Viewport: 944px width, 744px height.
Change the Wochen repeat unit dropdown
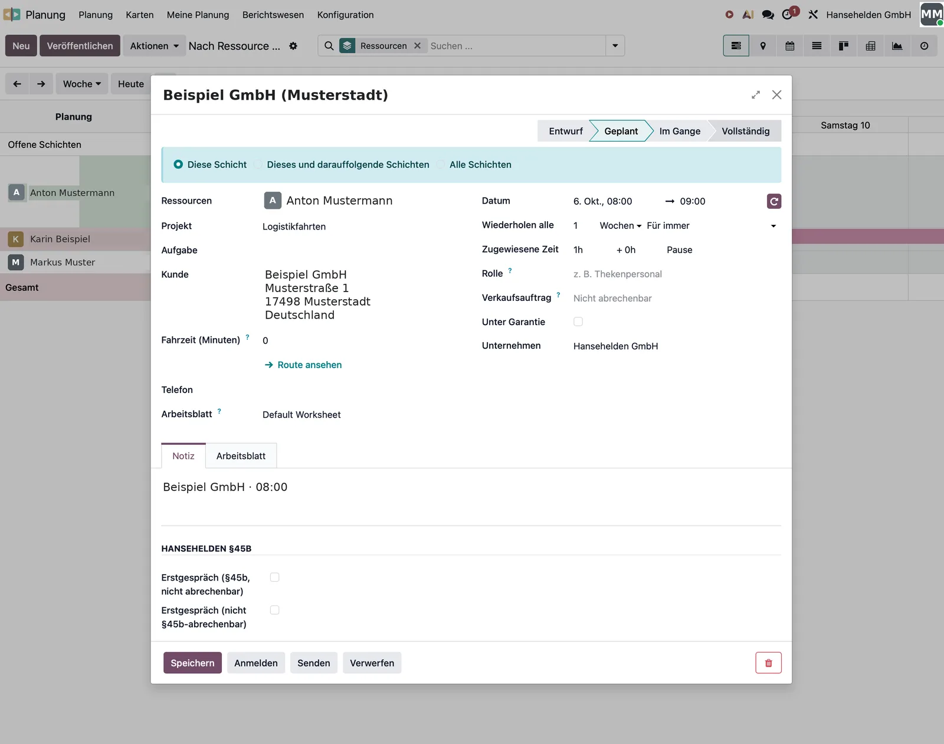[620, 225]
